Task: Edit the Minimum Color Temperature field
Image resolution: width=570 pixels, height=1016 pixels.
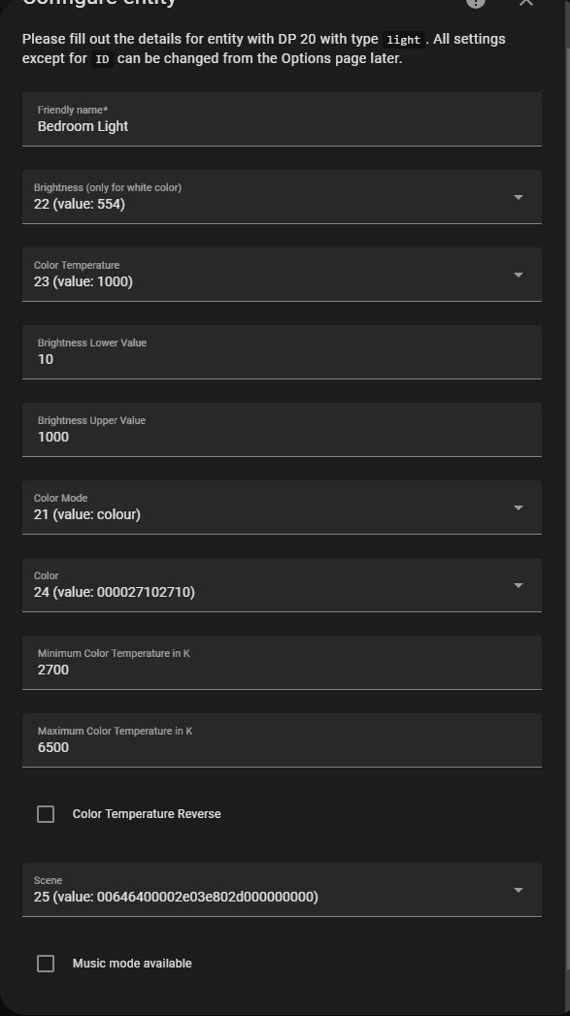Action: [282, 670]
